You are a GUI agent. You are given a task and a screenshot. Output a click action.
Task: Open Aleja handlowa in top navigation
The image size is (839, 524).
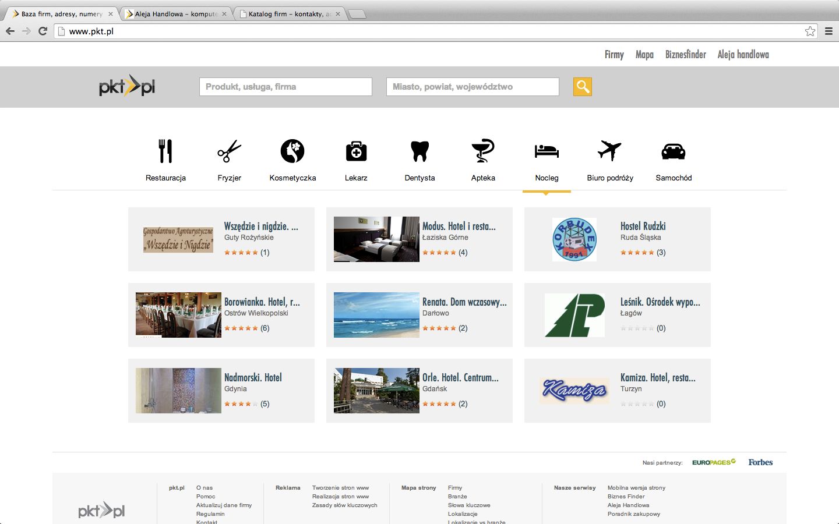[x=743, y=54]
